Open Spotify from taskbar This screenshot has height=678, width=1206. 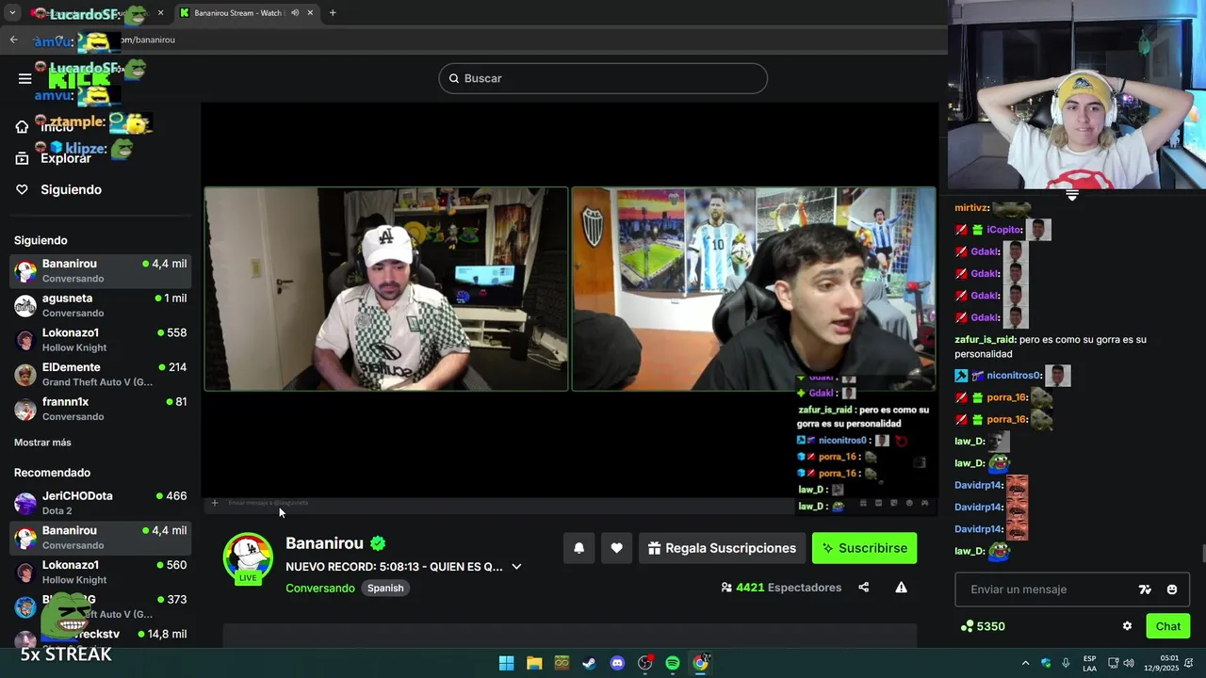tap(673, 663)
